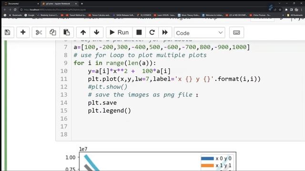
Task: Close the gif plots Jupyter tab
Action: [x=76, y=4]
